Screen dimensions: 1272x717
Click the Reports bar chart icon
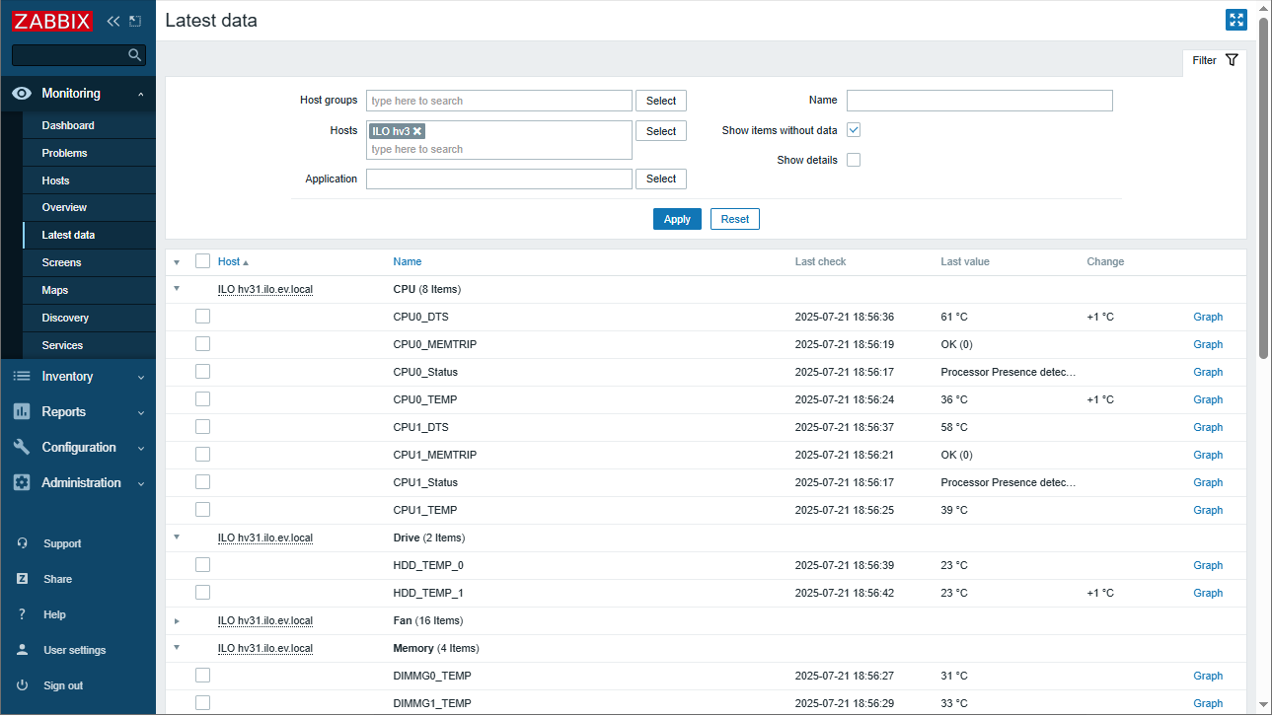pyautogui.click(x=22, y=412)
